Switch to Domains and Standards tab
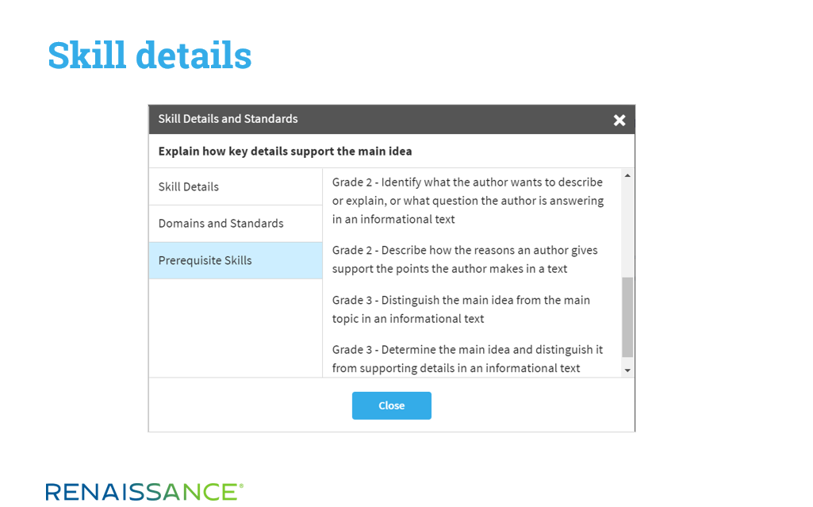This screenshot has width=813, height=507. [x=236, y=224]
